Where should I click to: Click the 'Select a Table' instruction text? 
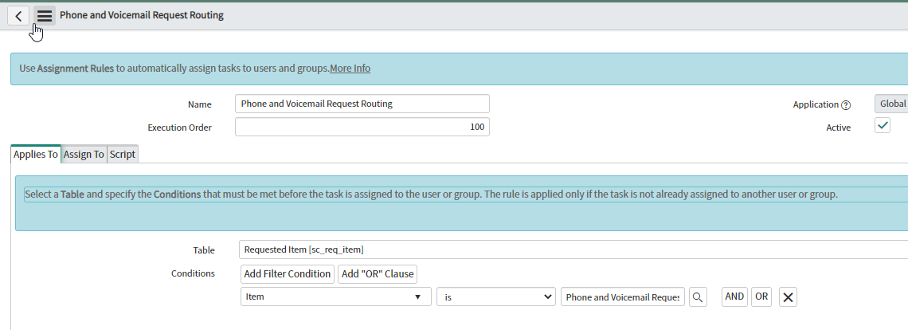[x=431, y=194]
